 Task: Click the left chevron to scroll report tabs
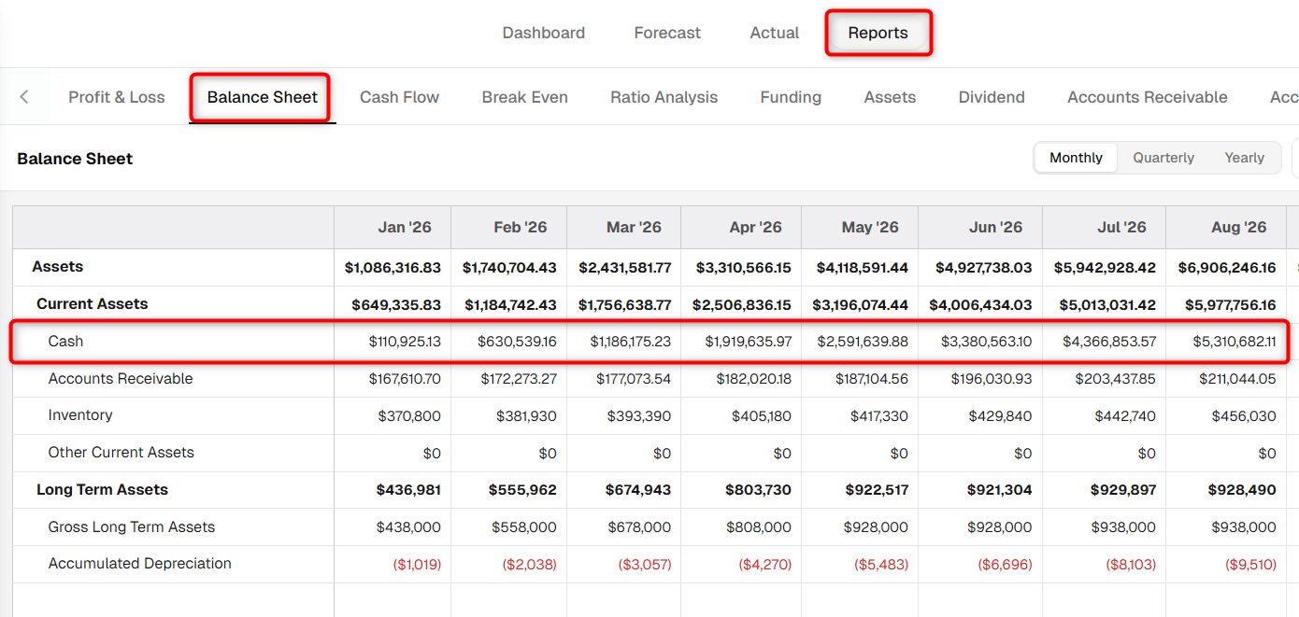pos(24,97)
